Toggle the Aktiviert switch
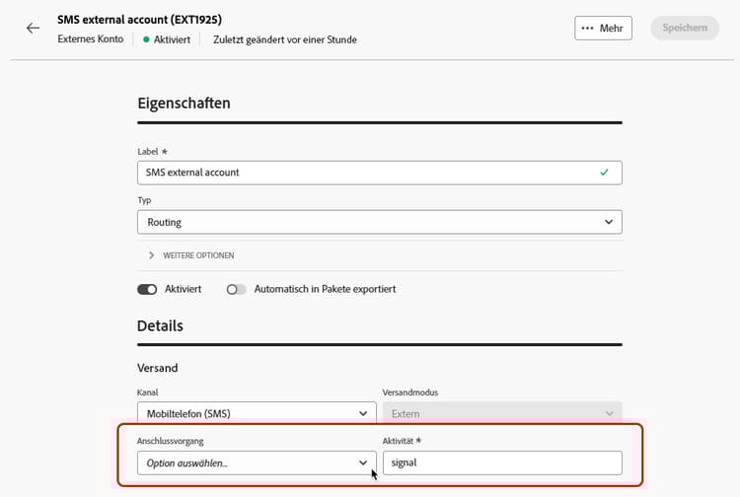This screenshot has width=740, height=497. (x=147, y=290)
